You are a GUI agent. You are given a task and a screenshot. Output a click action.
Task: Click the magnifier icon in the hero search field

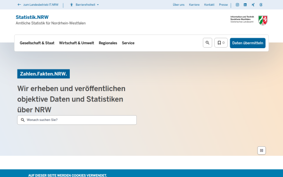pos(23,120)
